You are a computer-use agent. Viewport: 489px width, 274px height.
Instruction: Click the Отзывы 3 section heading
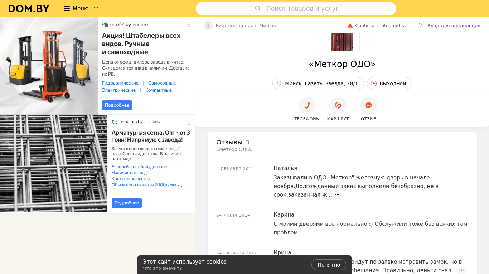pos(233,142)
